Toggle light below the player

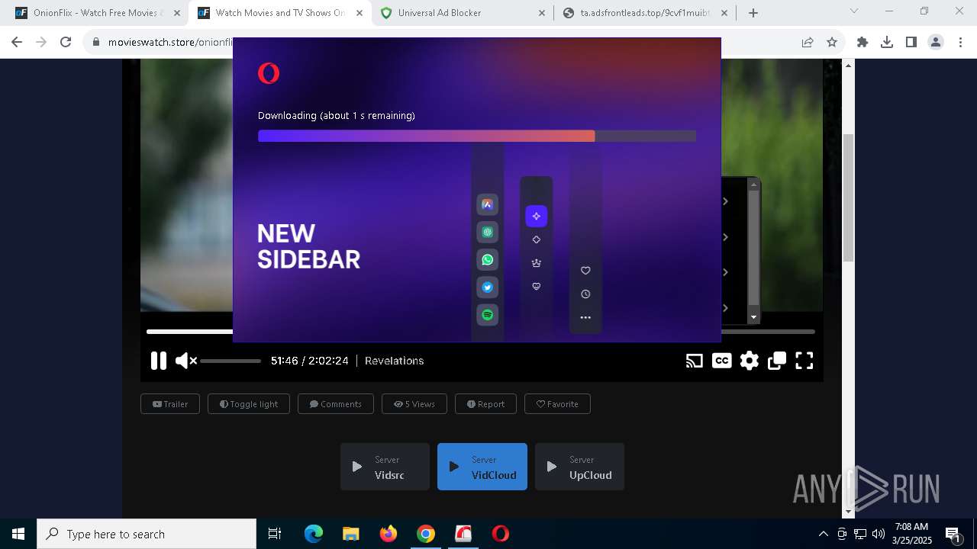249,404
